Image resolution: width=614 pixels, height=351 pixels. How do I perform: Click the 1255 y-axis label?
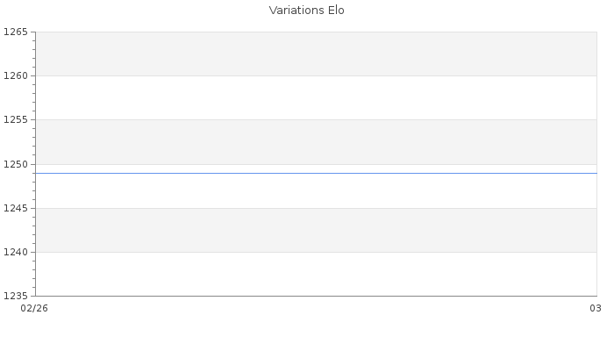pos(16,120)
